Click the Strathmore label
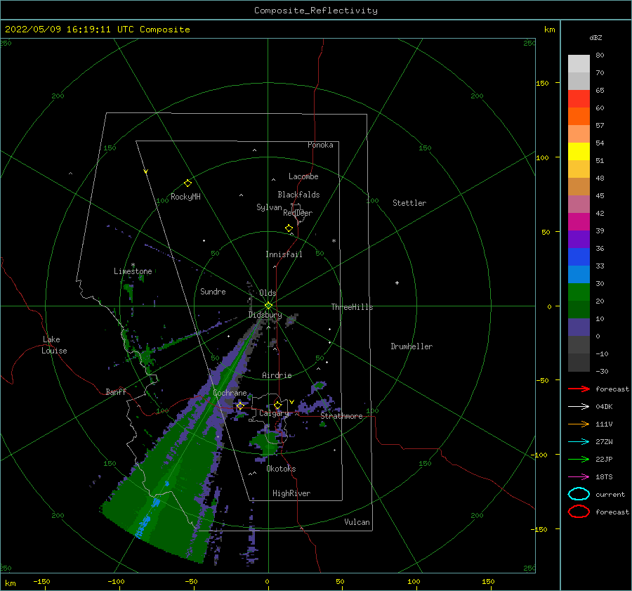632x591 pixels. point(341,416)
